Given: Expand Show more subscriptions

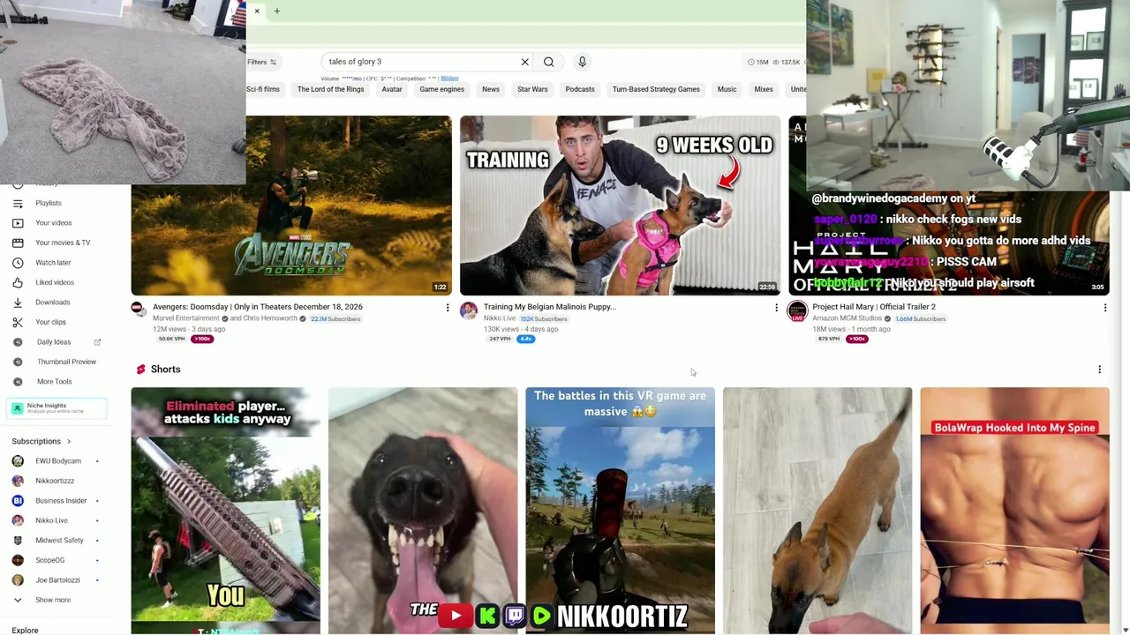Looking at the screenshot, I should pos(53,600).
